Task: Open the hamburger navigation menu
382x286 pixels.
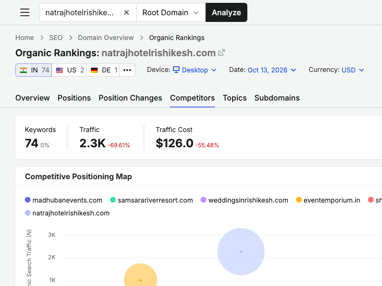Action: point(25,12)
